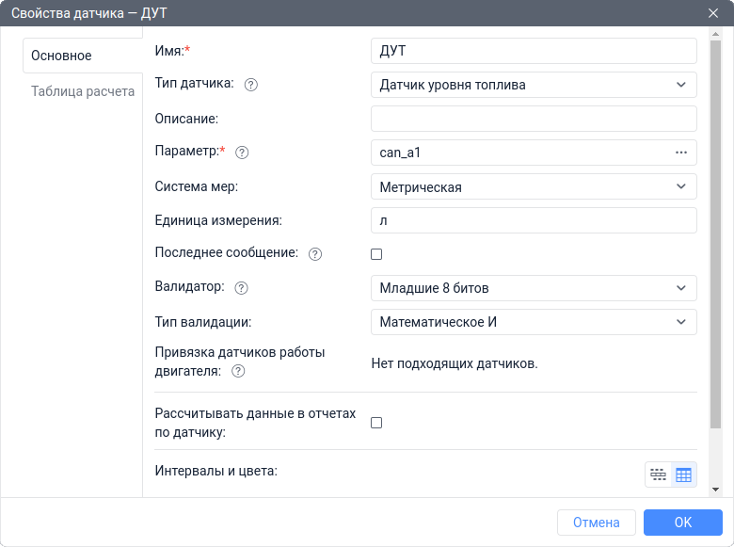Switch to the Таблица расчета tab
Viewport: 734px width, 547px height.
pyautogui.click(x=83, y=92)
